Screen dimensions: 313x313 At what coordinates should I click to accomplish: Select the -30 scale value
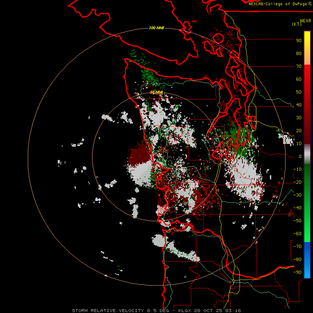point(297,195)
